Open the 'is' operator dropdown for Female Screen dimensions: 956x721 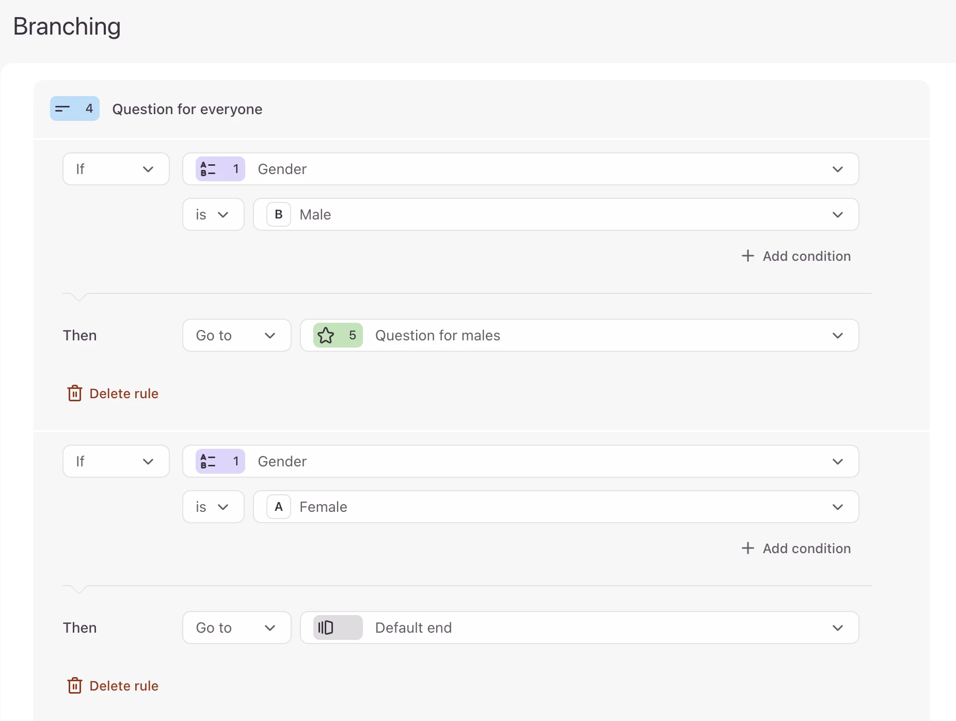coord(213,507)
